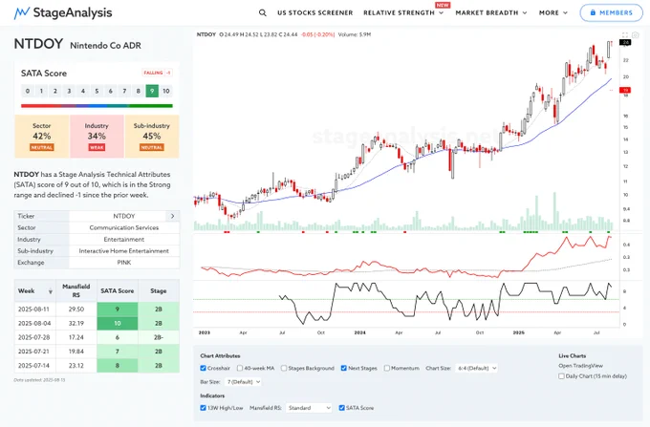This screenshot has width=650, height=427.
Task: Click the Stage column header
Action: 159,290
